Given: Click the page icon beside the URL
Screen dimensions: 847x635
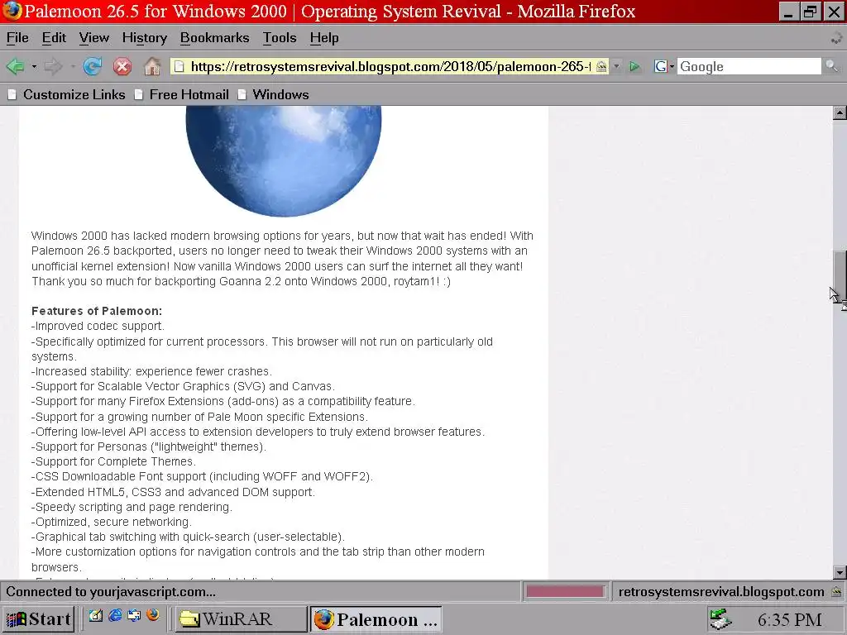Looking at the screenshot, I should tap(179, 66).
